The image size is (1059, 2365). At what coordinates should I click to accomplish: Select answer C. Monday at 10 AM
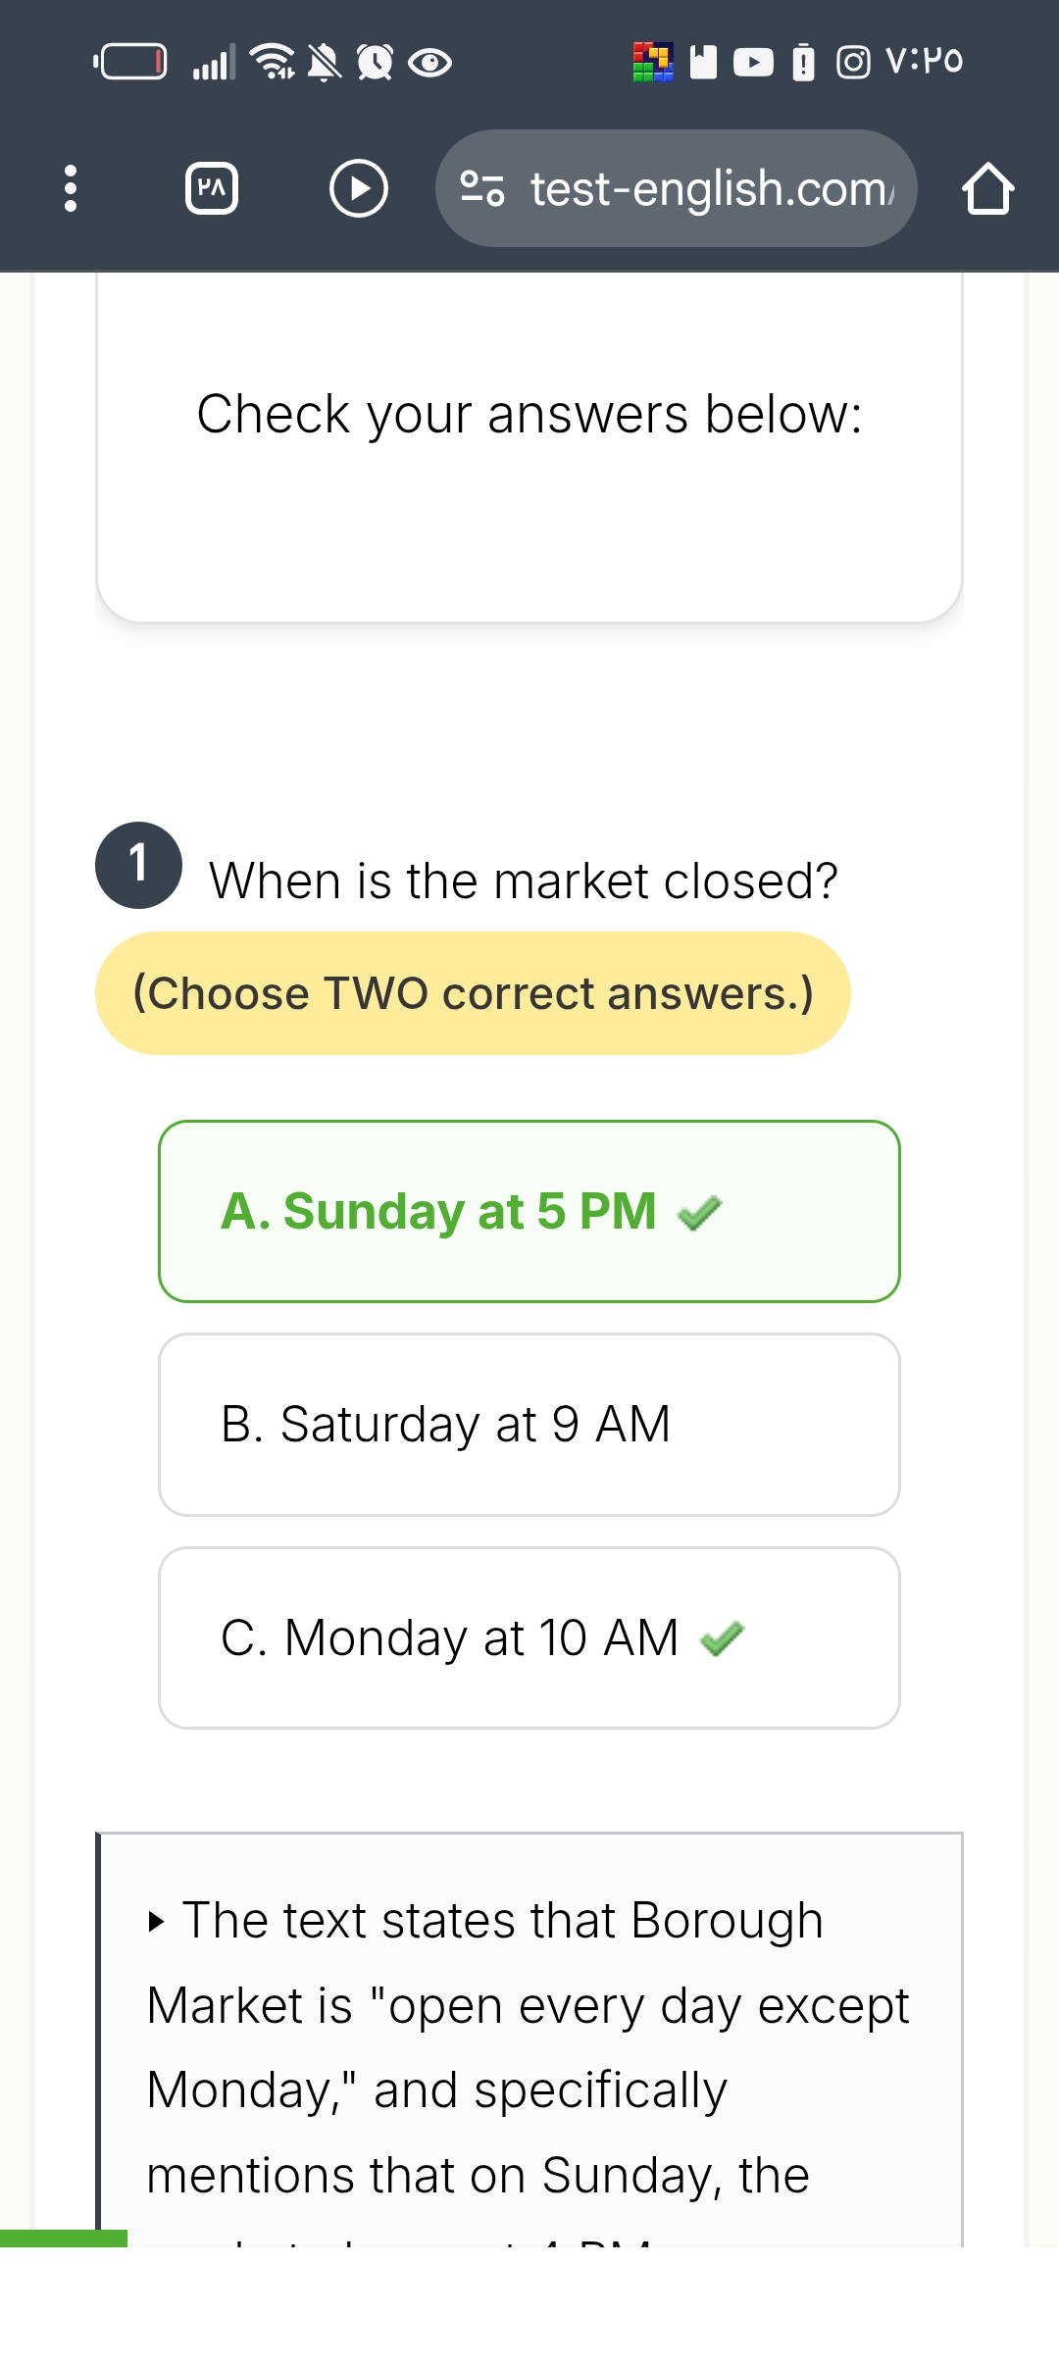click(x=529, y=1637)
